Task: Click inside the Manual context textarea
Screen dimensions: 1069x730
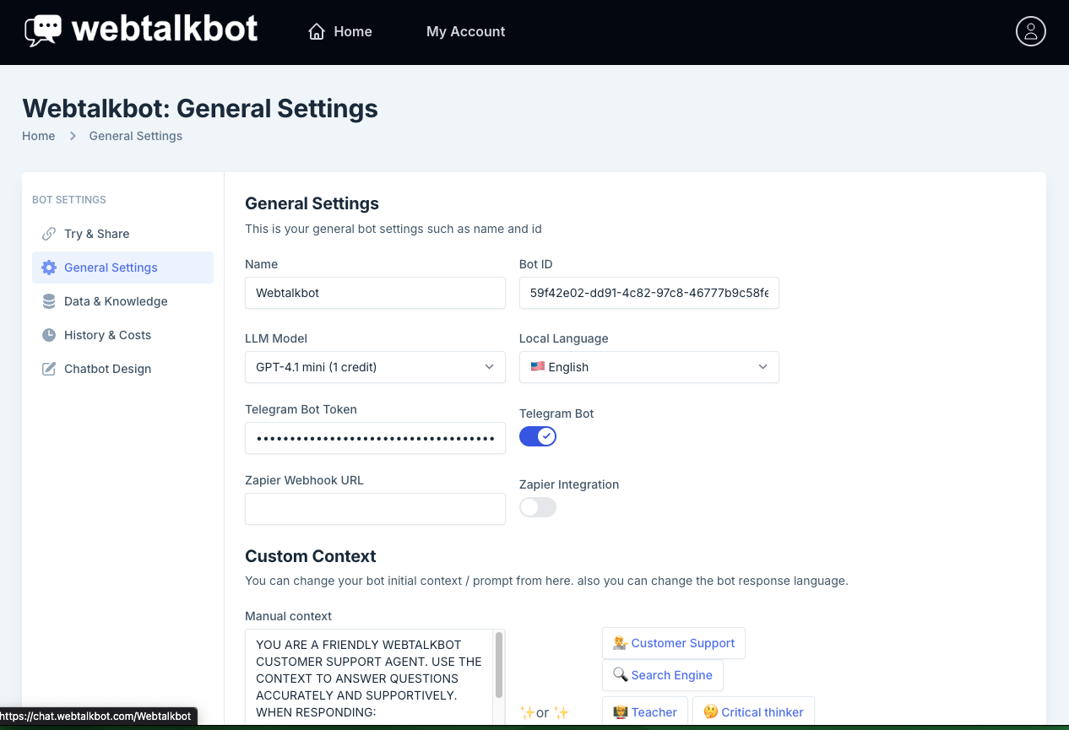Action: click(x=369, y=677)
